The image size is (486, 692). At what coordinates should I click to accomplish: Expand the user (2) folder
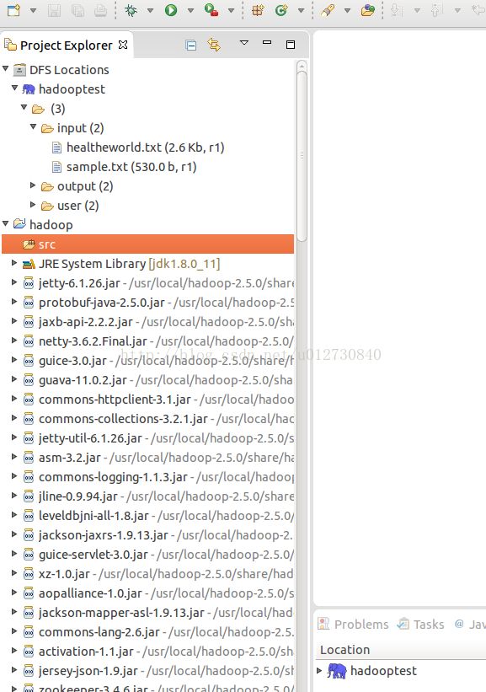click(x=33, y=205)
